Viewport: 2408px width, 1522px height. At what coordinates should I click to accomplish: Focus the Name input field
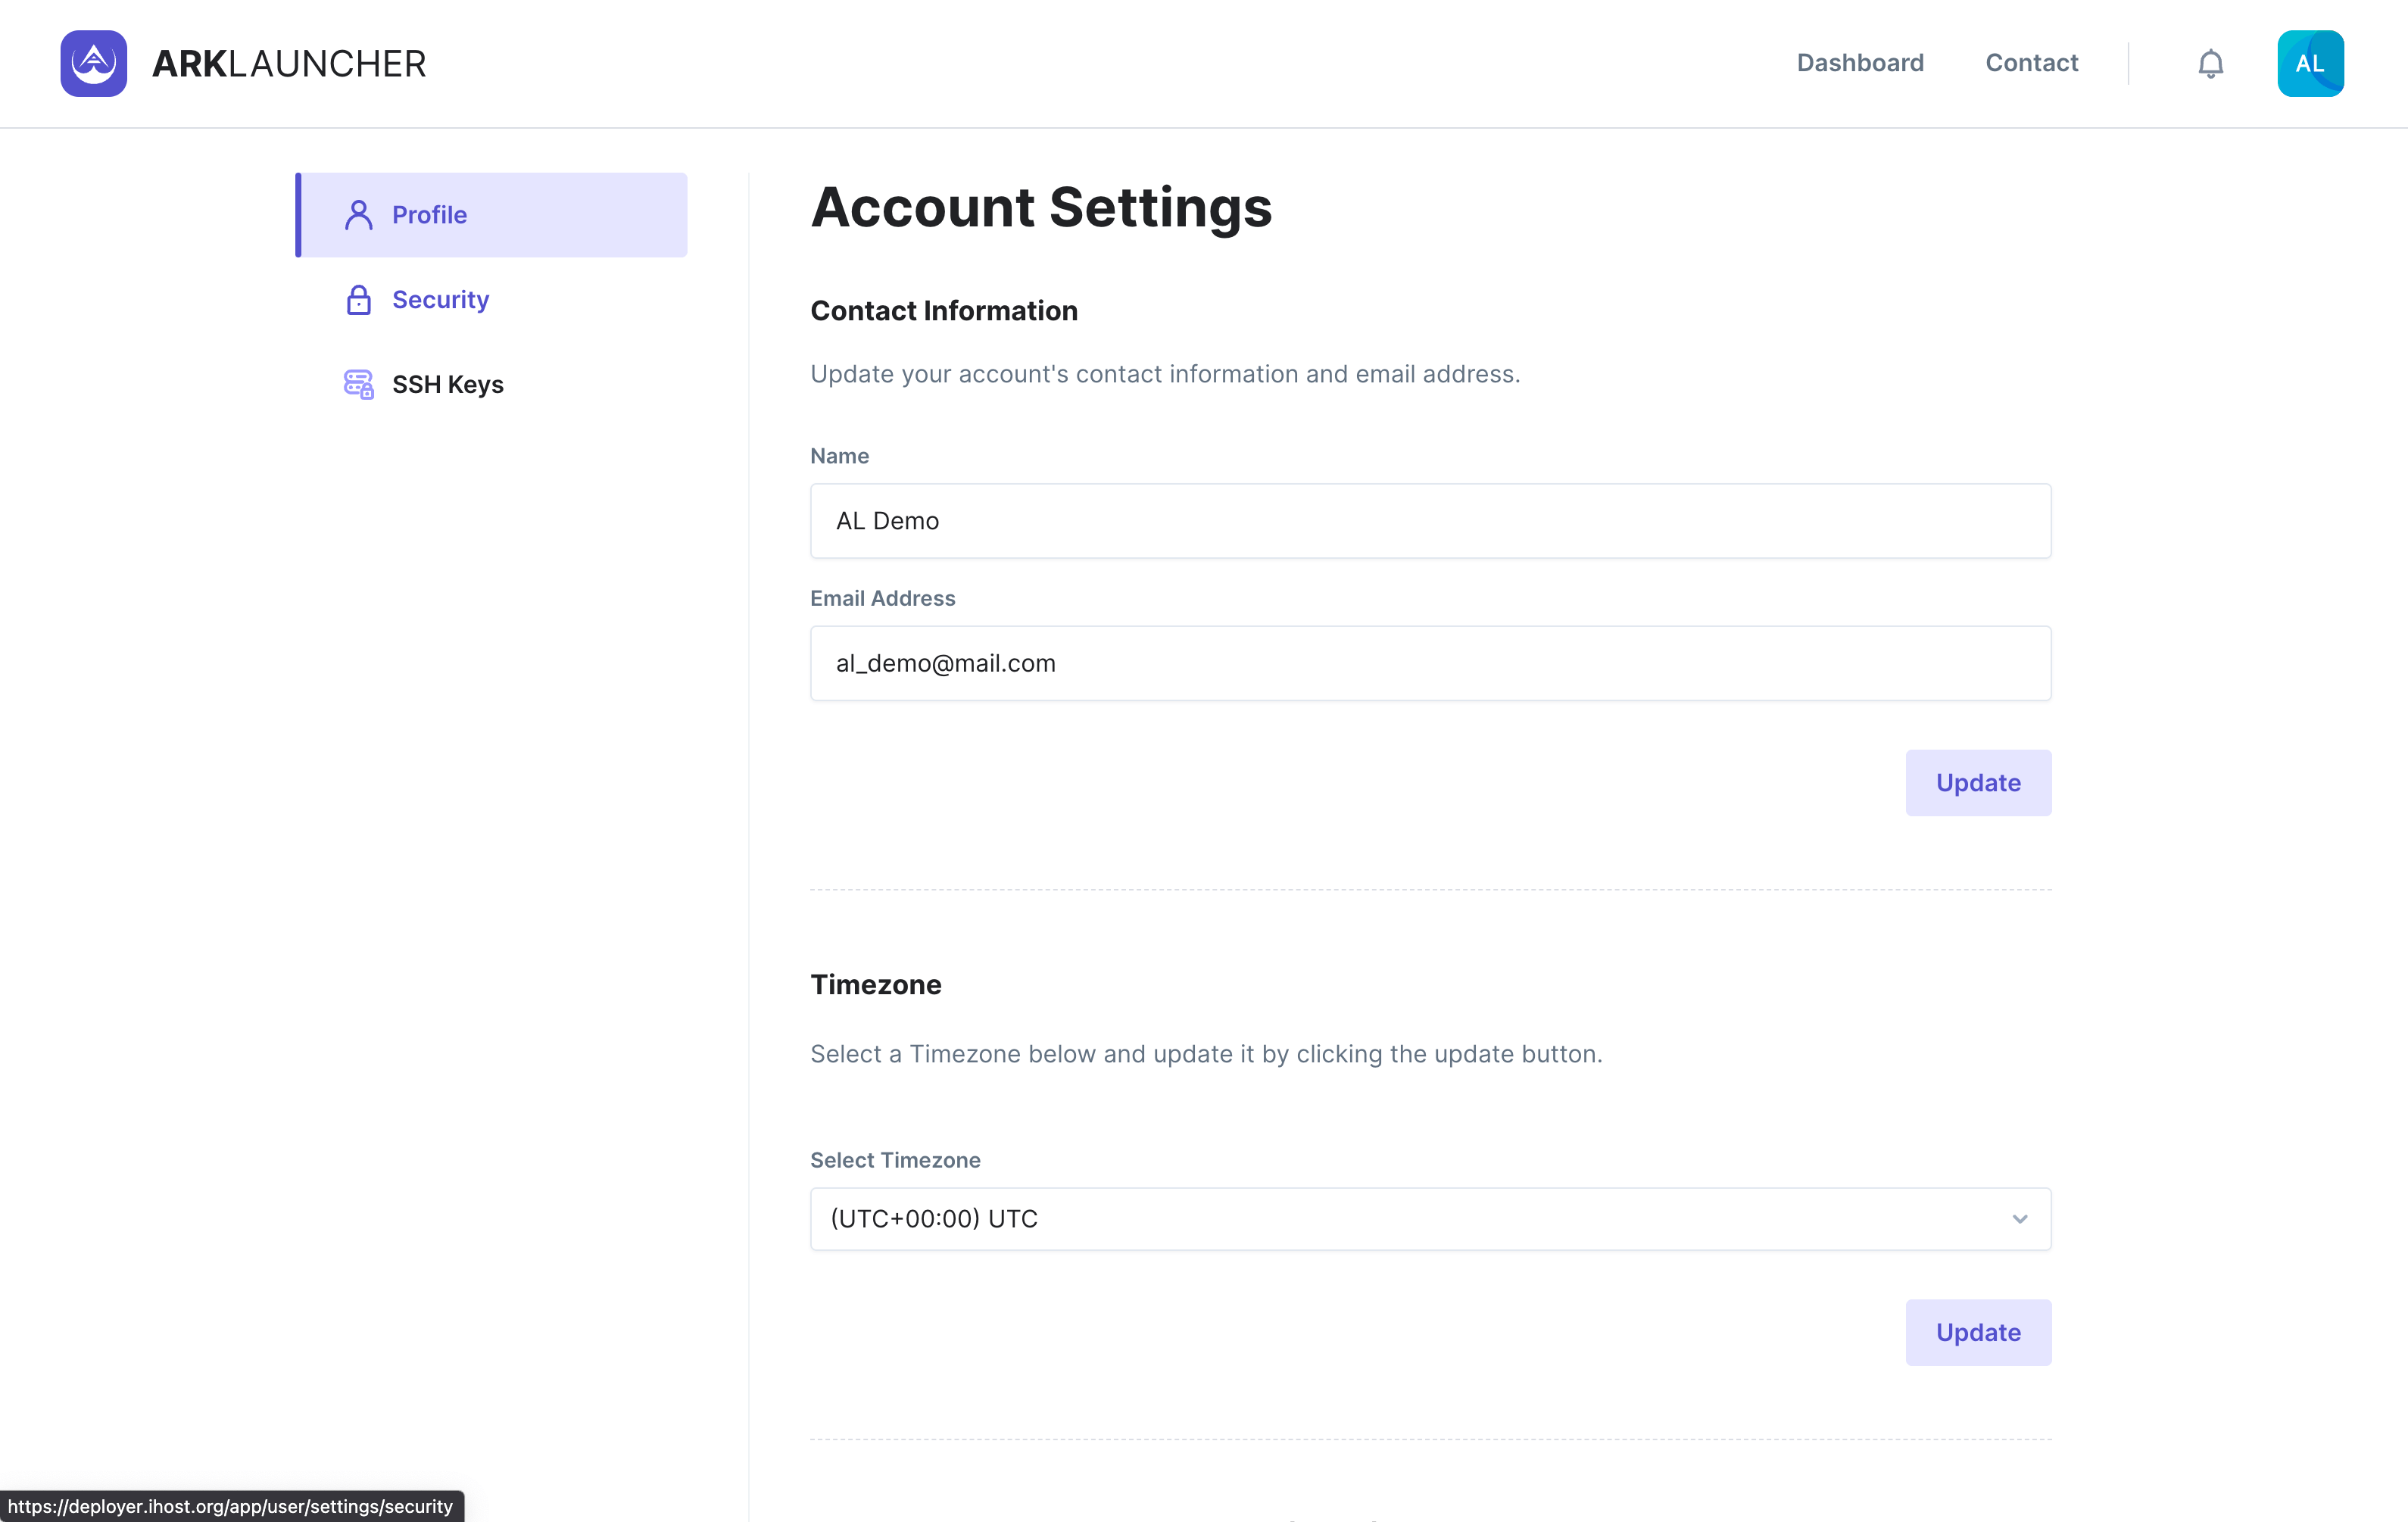(1430, 521)
